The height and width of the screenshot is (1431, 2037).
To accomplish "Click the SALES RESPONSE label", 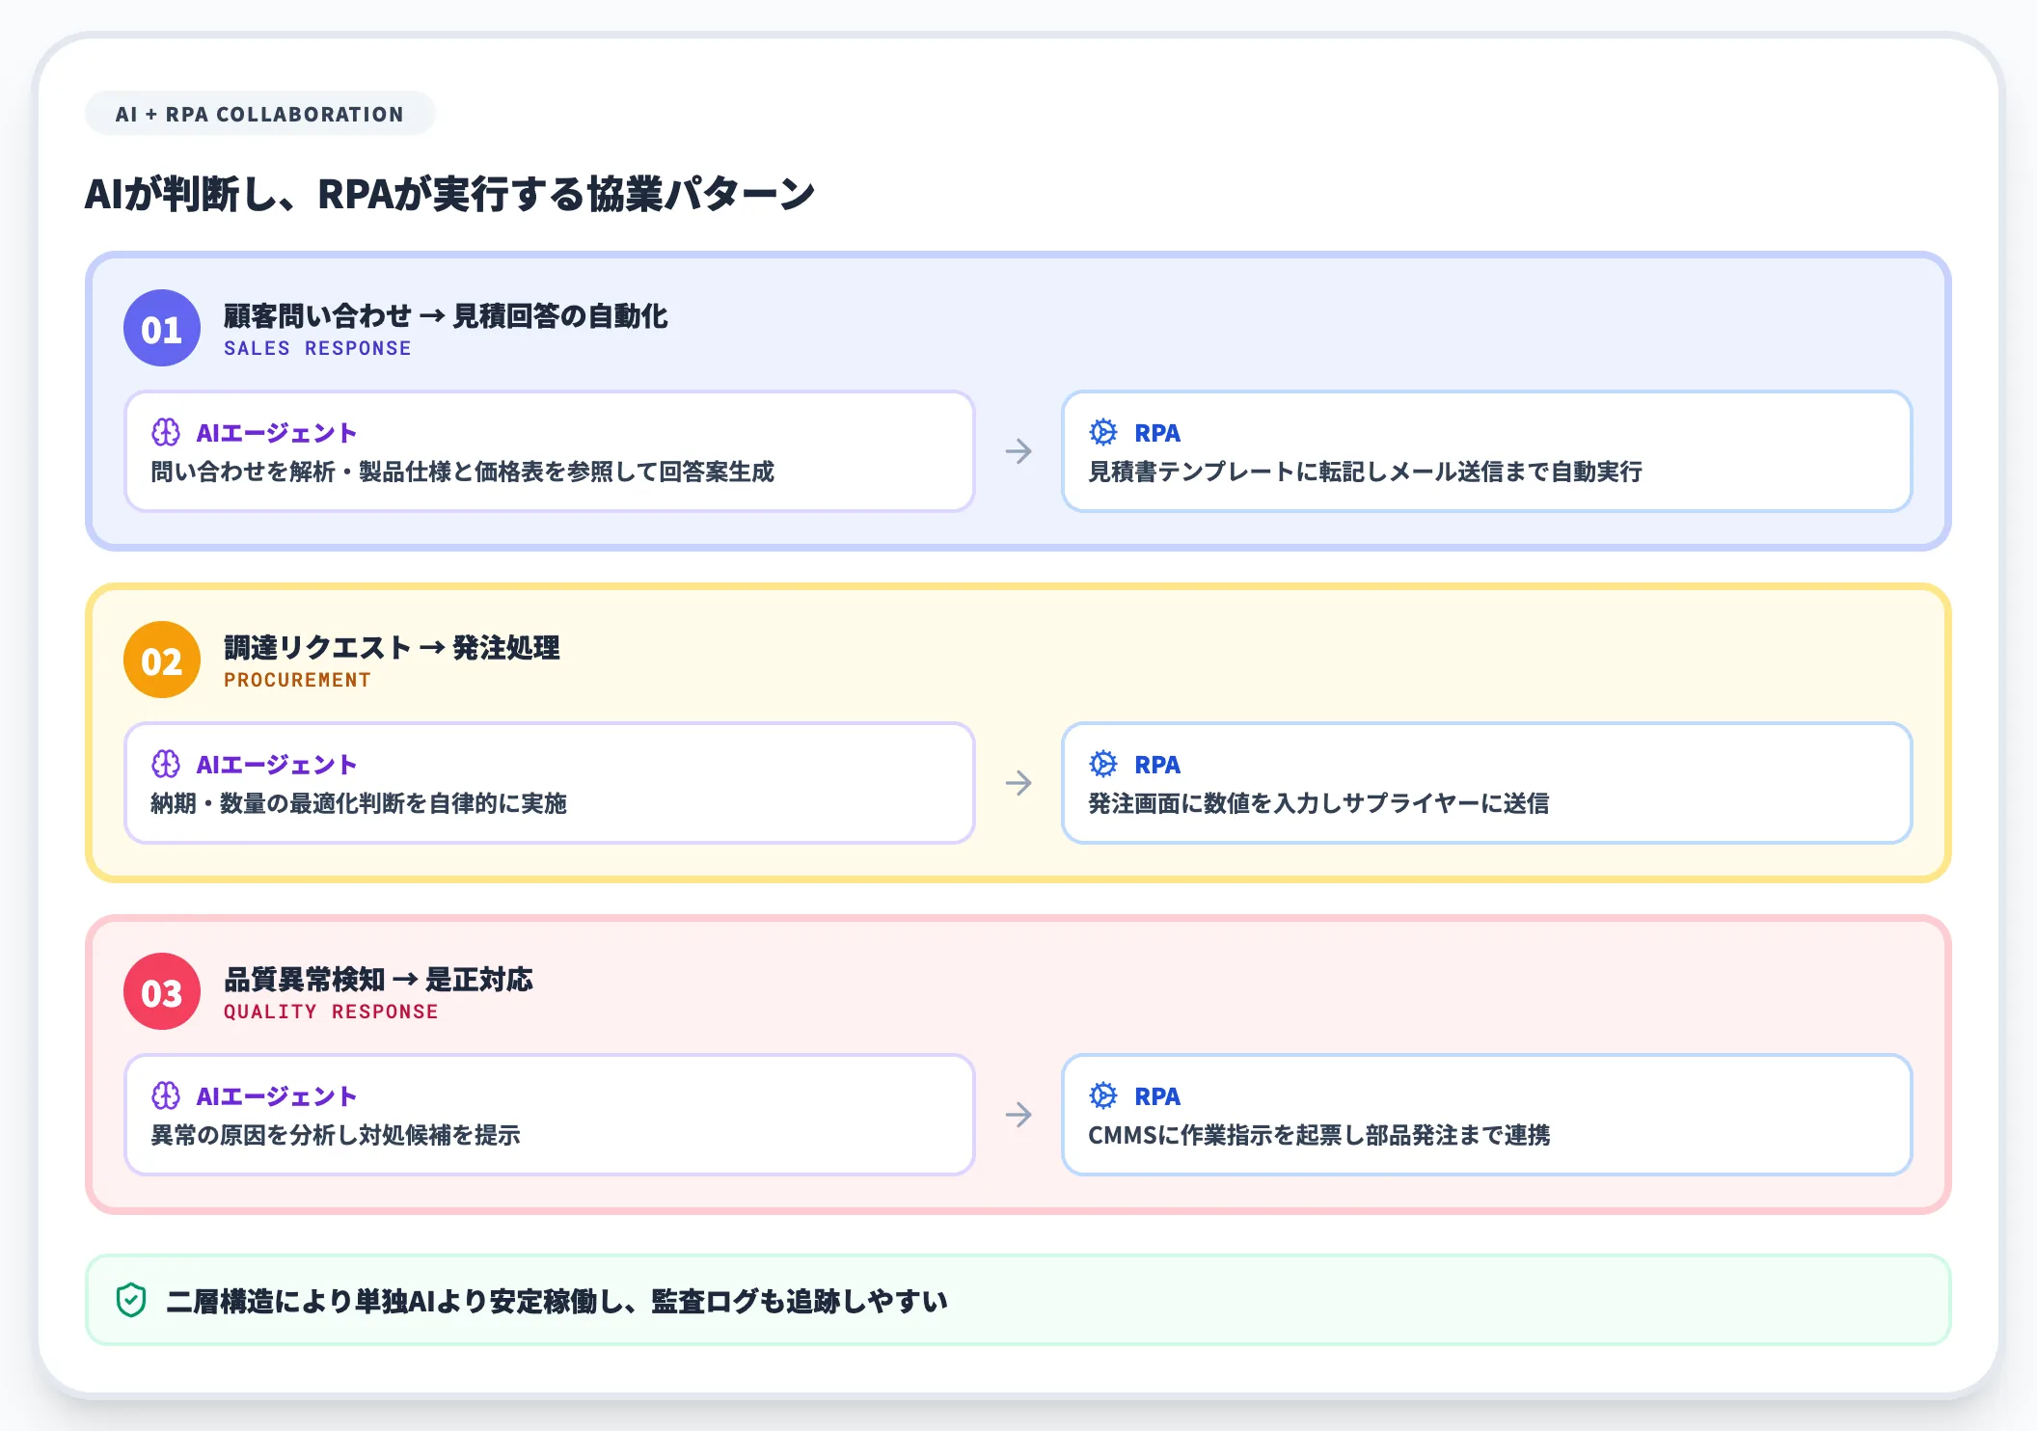I will click(315, 349).
